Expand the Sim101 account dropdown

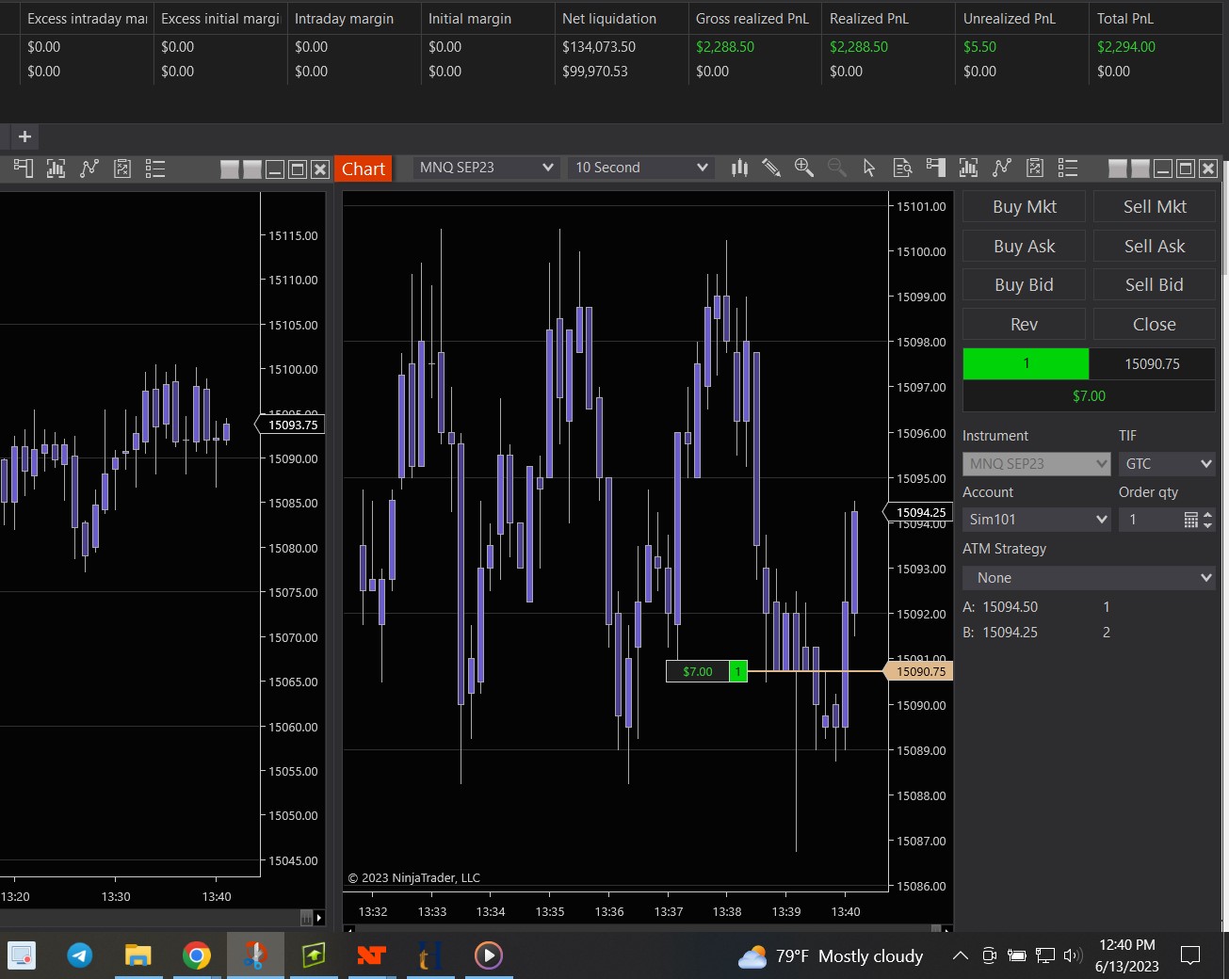pyautogui.click(x=1036, y=520)
